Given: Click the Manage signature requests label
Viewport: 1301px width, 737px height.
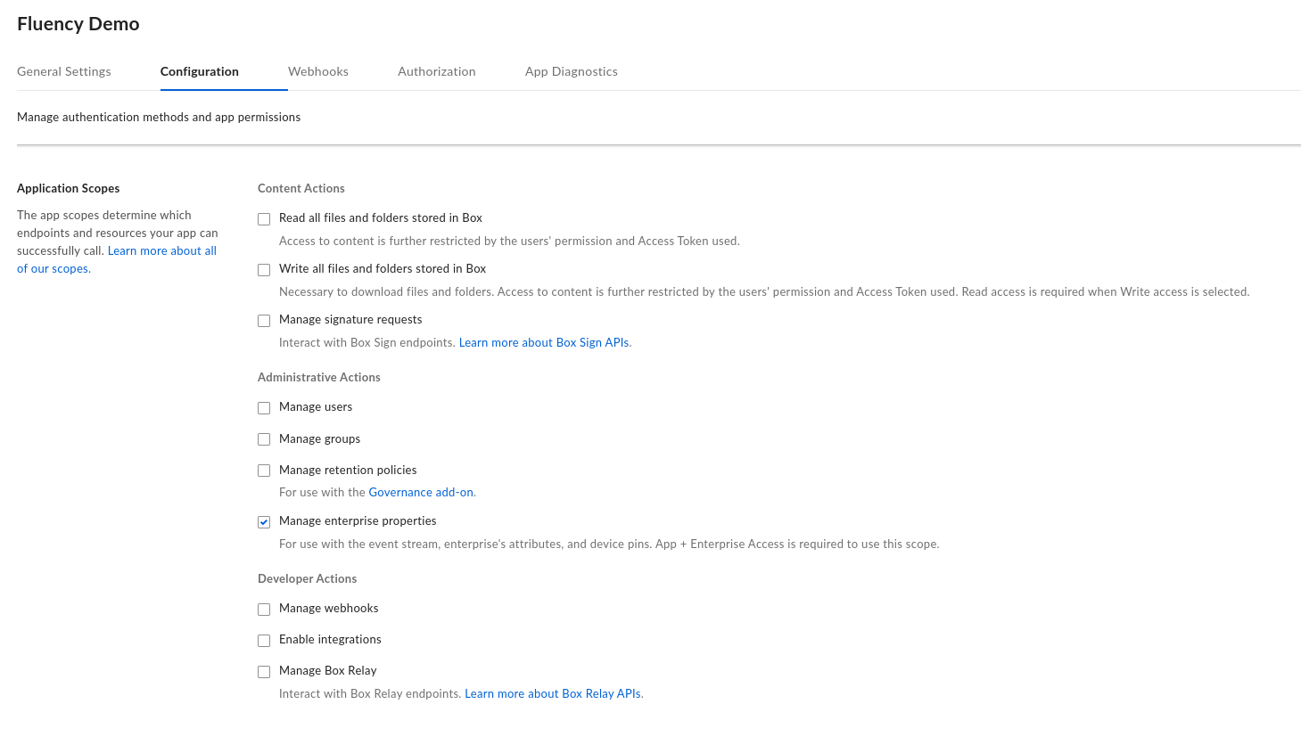Looking at the screenshot, I should 350,319.
